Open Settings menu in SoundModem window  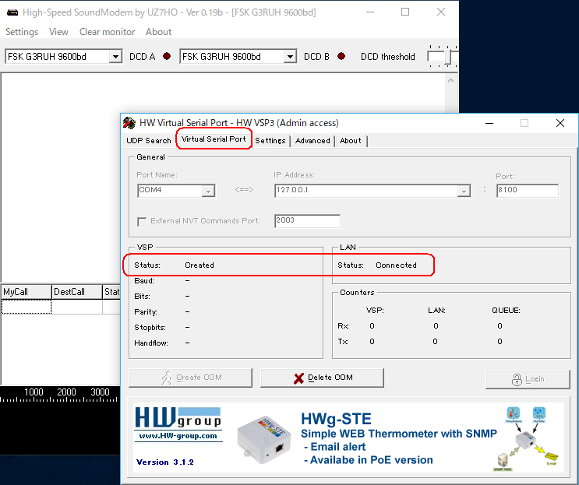coord(22,32)
